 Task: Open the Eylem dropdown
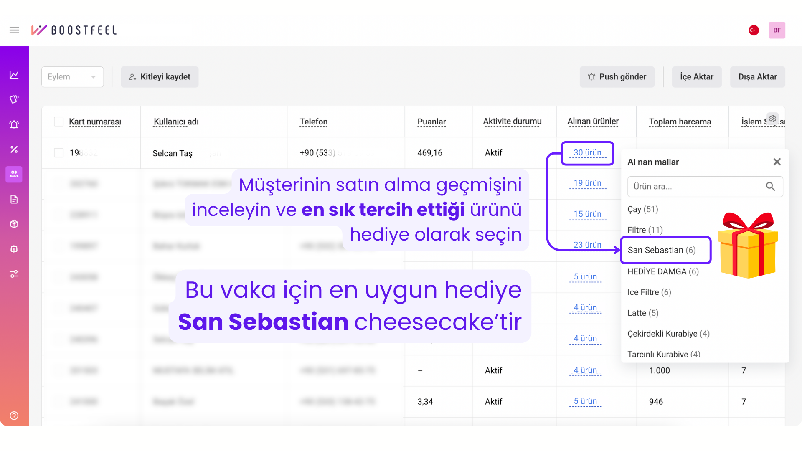pyautogui.click(x=72, y=77)
